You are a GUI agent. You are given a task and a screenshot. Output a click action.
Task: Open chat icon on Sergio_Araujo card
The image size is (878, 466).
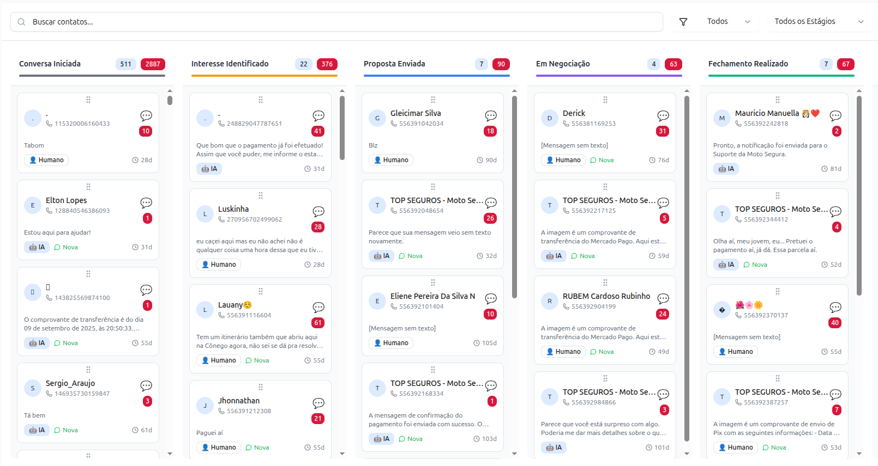click(146, 386)
